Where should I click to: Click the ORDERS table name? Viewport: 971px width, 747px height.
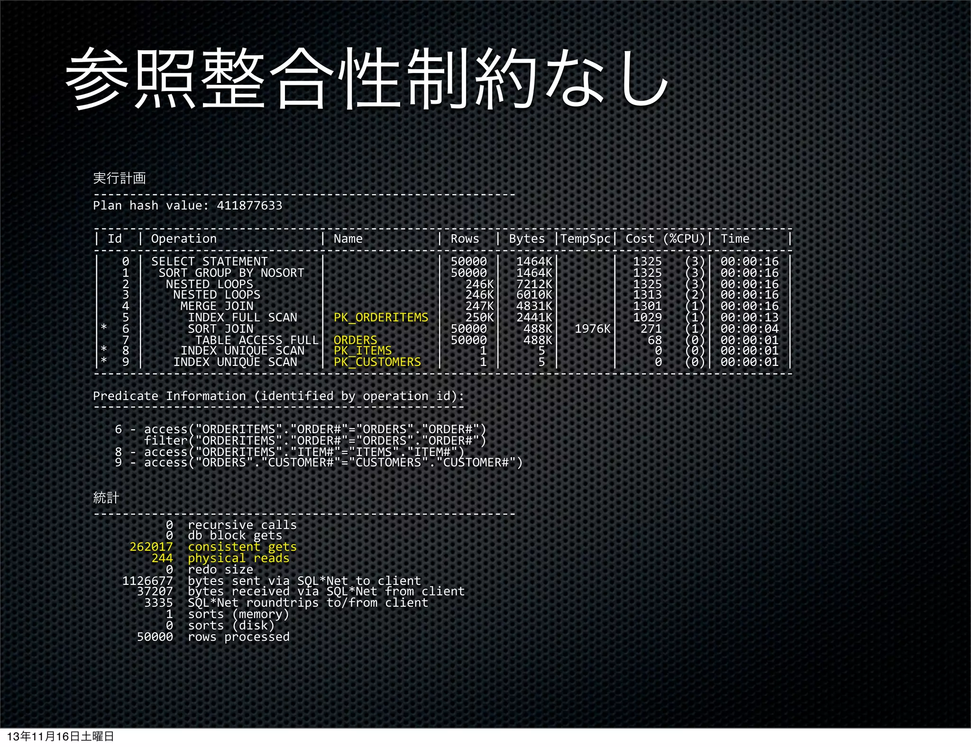(356, 340)
